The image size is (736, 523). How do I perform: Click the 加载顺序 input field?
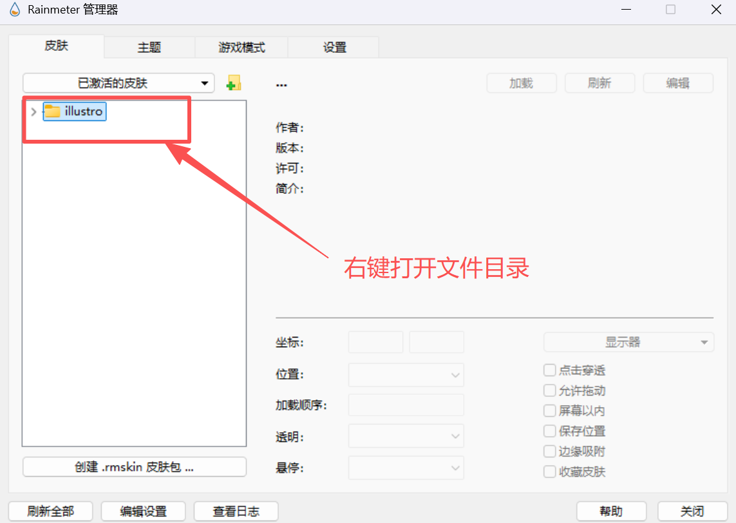point(406,405)
